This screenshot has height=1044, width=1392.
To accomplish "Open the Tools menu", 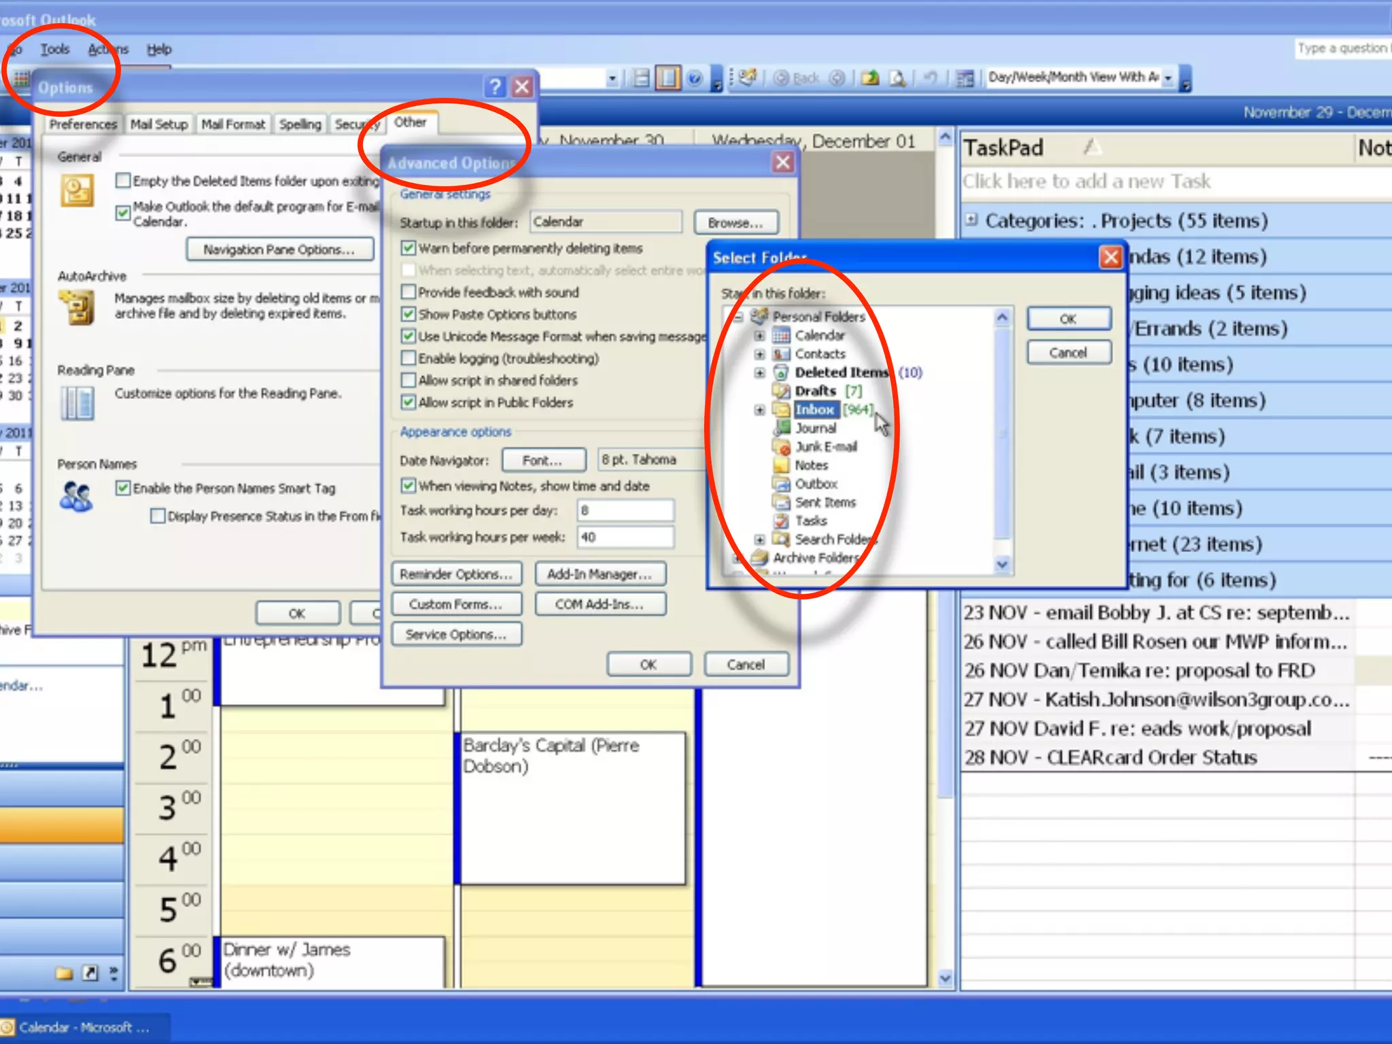I will point(54,49).
